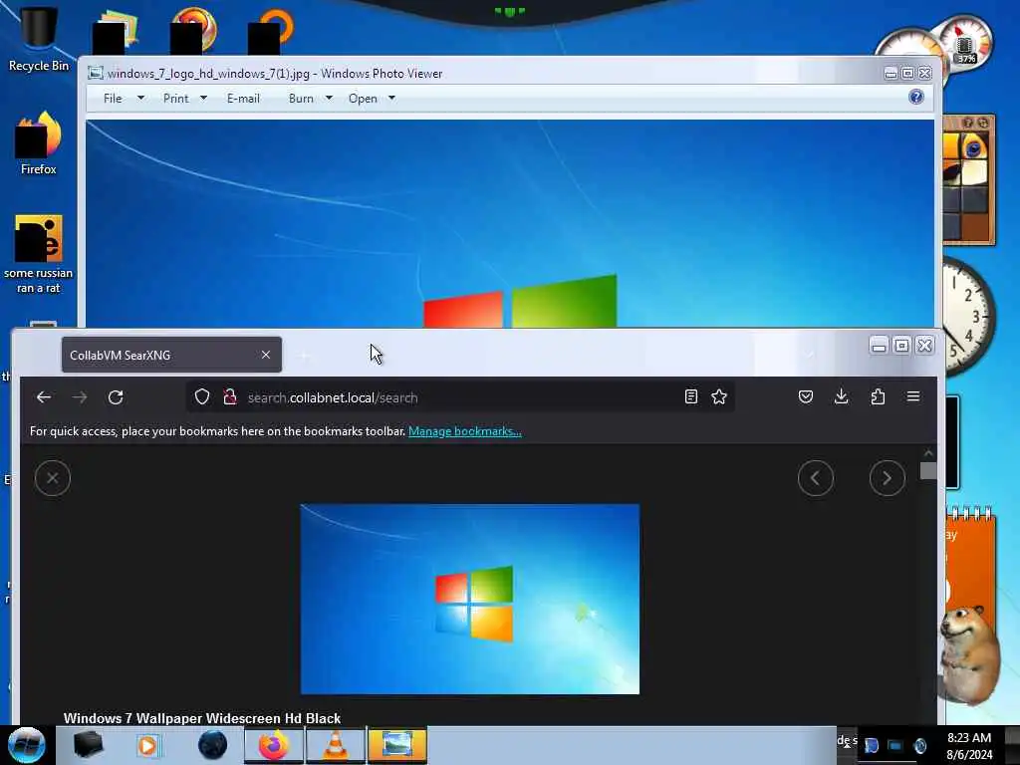The height and width of the screenshot is (765, 1020).
Task: Open the Burn menu in Photo Viewer
Action: click(301, 99)
